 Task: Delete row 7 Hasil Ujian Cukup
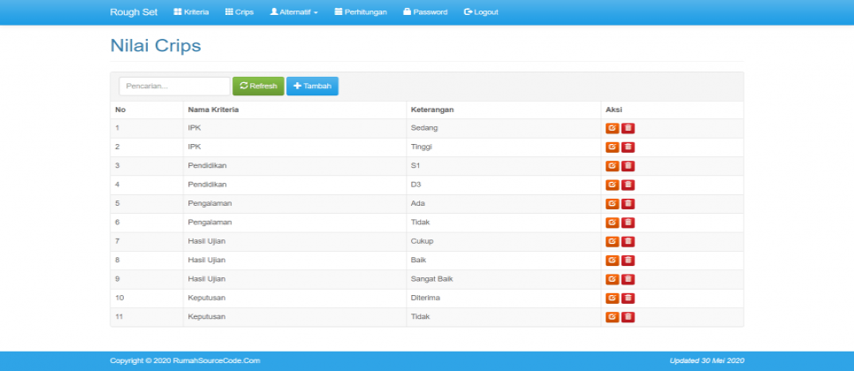[628, 241]
